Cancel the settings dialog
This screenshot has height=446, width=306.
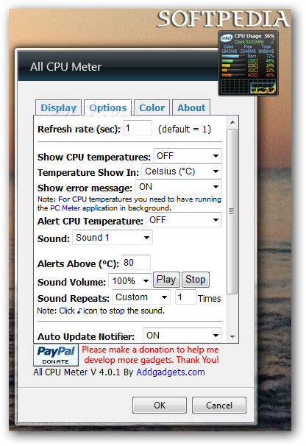(219, 405)
